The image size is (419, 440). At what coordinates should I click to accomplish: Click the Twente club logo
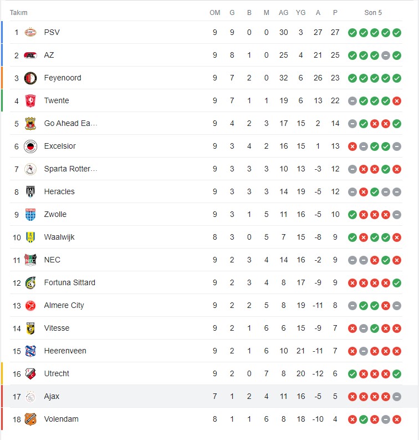click(30, 100)
